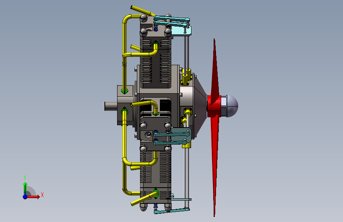Select the lower red propeller blade
343x222 pixels.
click(214, 164)
